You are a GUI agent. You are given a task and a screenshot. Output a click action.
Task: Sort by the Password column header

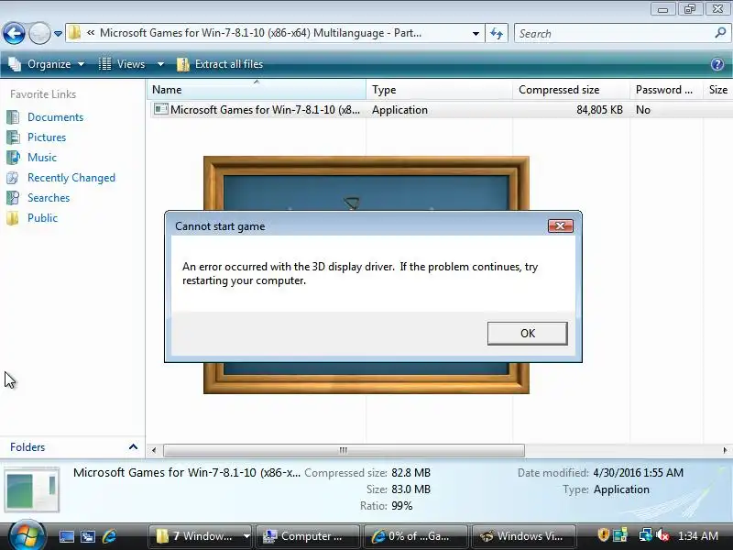click(666, 90)
